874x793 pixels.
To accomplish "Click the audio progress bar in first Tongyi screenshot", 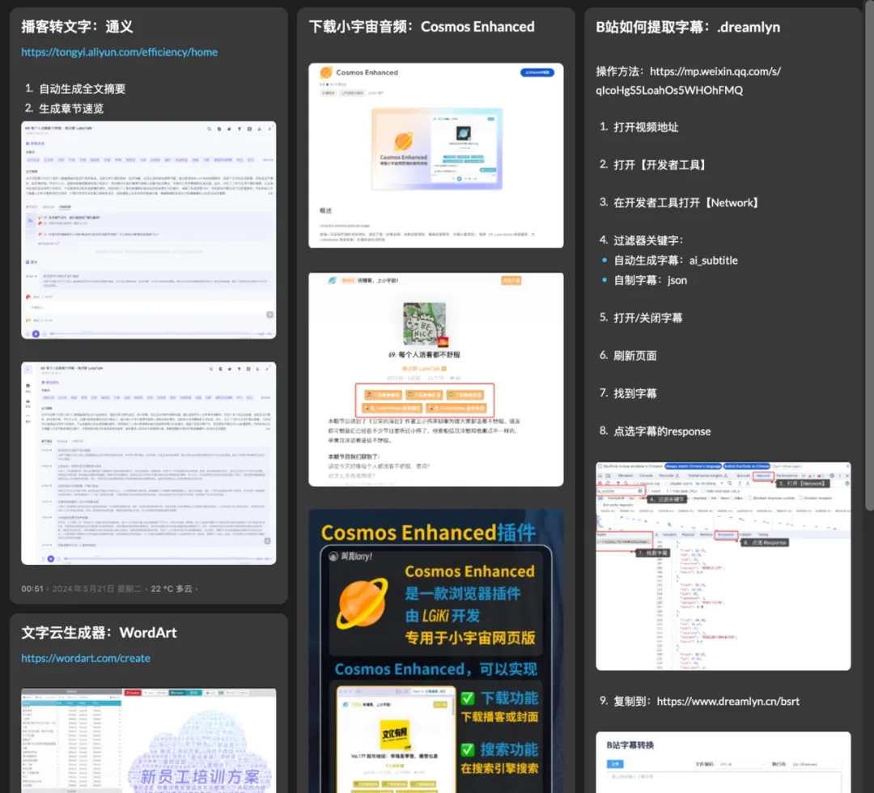I will 151,334.
